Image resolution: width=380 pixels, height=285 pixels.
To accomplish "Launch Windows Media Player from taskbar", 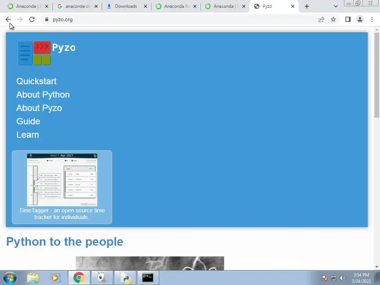I will coord(56,278).
